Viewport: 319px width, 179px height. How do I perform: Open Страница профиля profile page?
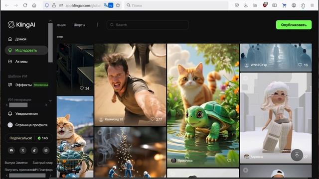(x=27, y=125)
